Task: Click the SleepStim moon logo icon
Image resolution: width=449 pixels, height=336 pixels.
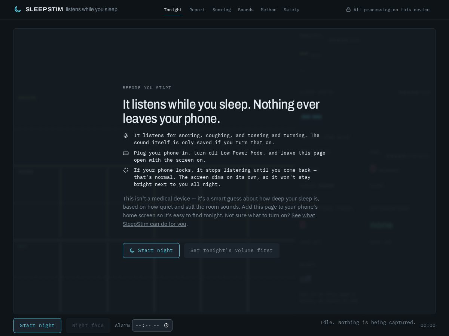Action: pyautogui.click(x=18, y=9)
